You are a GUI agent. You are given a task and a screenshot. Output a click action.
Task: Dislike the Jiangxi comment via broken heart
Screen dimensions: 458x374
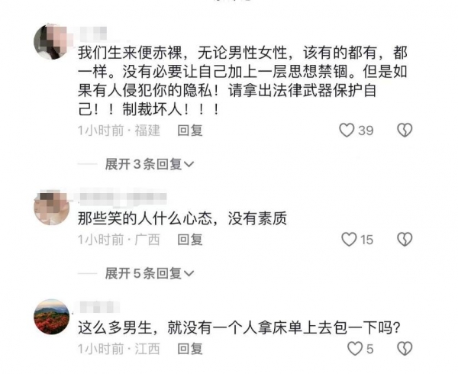405,349
